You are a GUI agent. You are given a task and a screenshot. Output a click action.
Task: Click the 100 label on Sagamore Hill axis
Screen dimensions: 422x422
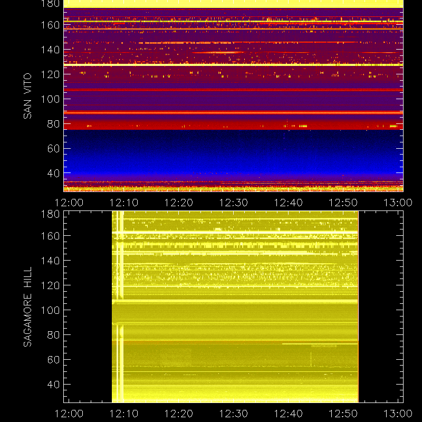tap(50, 310)
